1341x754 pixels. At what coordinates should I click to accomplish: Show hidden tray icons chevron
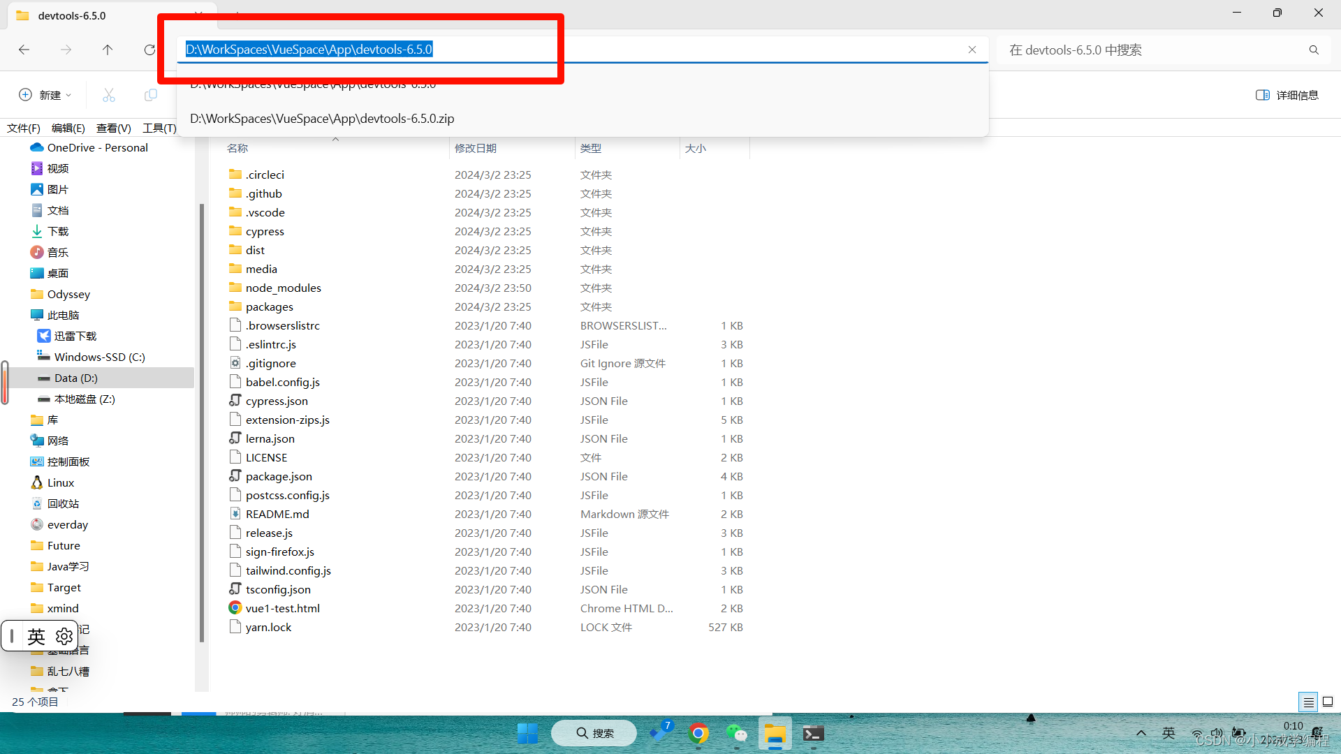coord(1141,733)
